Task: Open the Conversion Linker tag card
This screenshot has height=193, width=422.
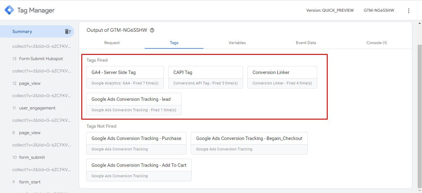Action: point(282,77)
